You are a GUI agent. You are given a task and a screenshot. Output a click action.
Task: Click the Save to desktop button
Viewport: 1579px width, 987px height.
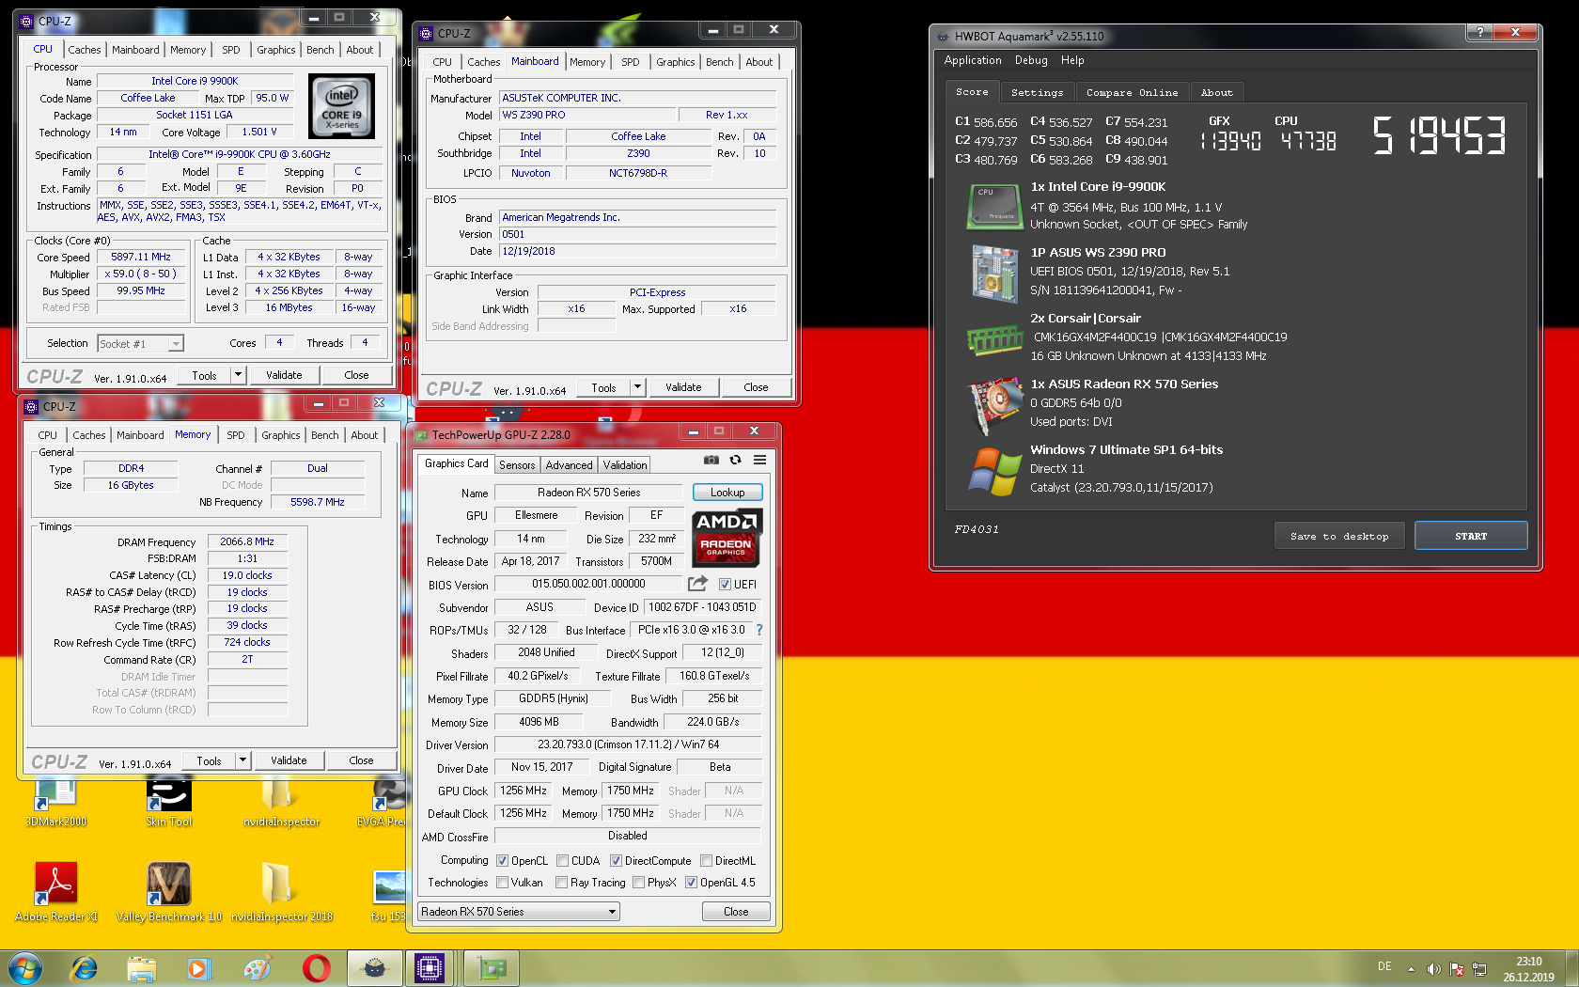tap(1339, 536)
